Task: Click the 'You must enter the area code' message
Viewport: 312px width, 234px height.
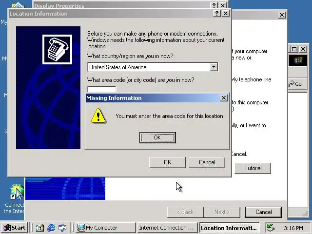Action: coord(170,116)
